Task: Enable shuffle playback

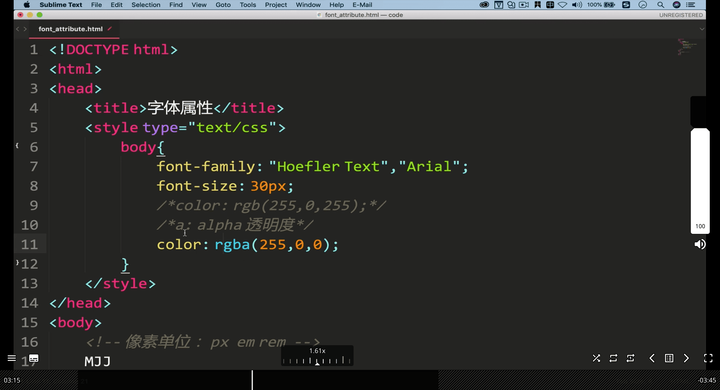Action: [596, 358]
